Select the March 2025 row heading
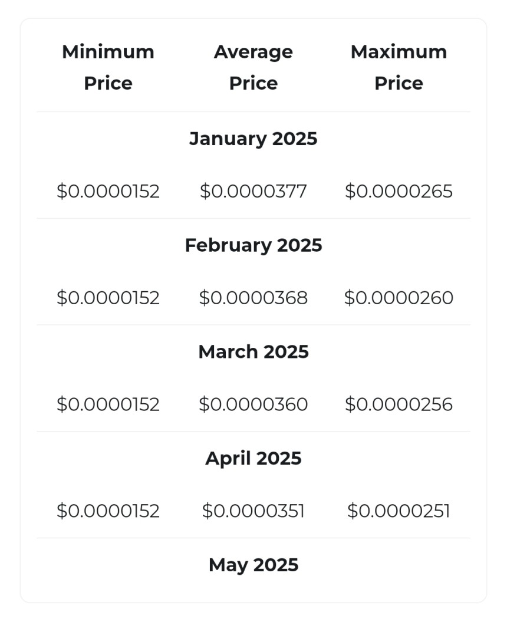The image size is (507, 622). click(x=253, y=352)
